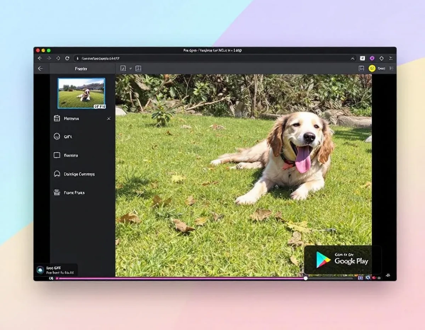Click the diamond-shaped icon in browser toolbar
Image resolution: width=425 pixels, height=330 pixels.
[x=381, y=58]
